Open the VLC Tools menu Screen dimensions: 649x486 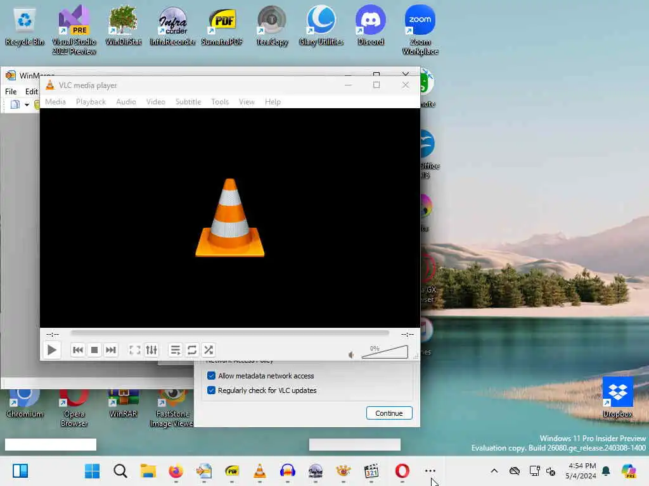[x=220, y=102]
